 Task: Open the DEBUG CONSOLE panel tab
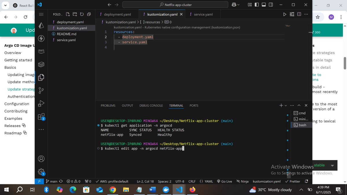pyautogui.click(x=151, y=105)
